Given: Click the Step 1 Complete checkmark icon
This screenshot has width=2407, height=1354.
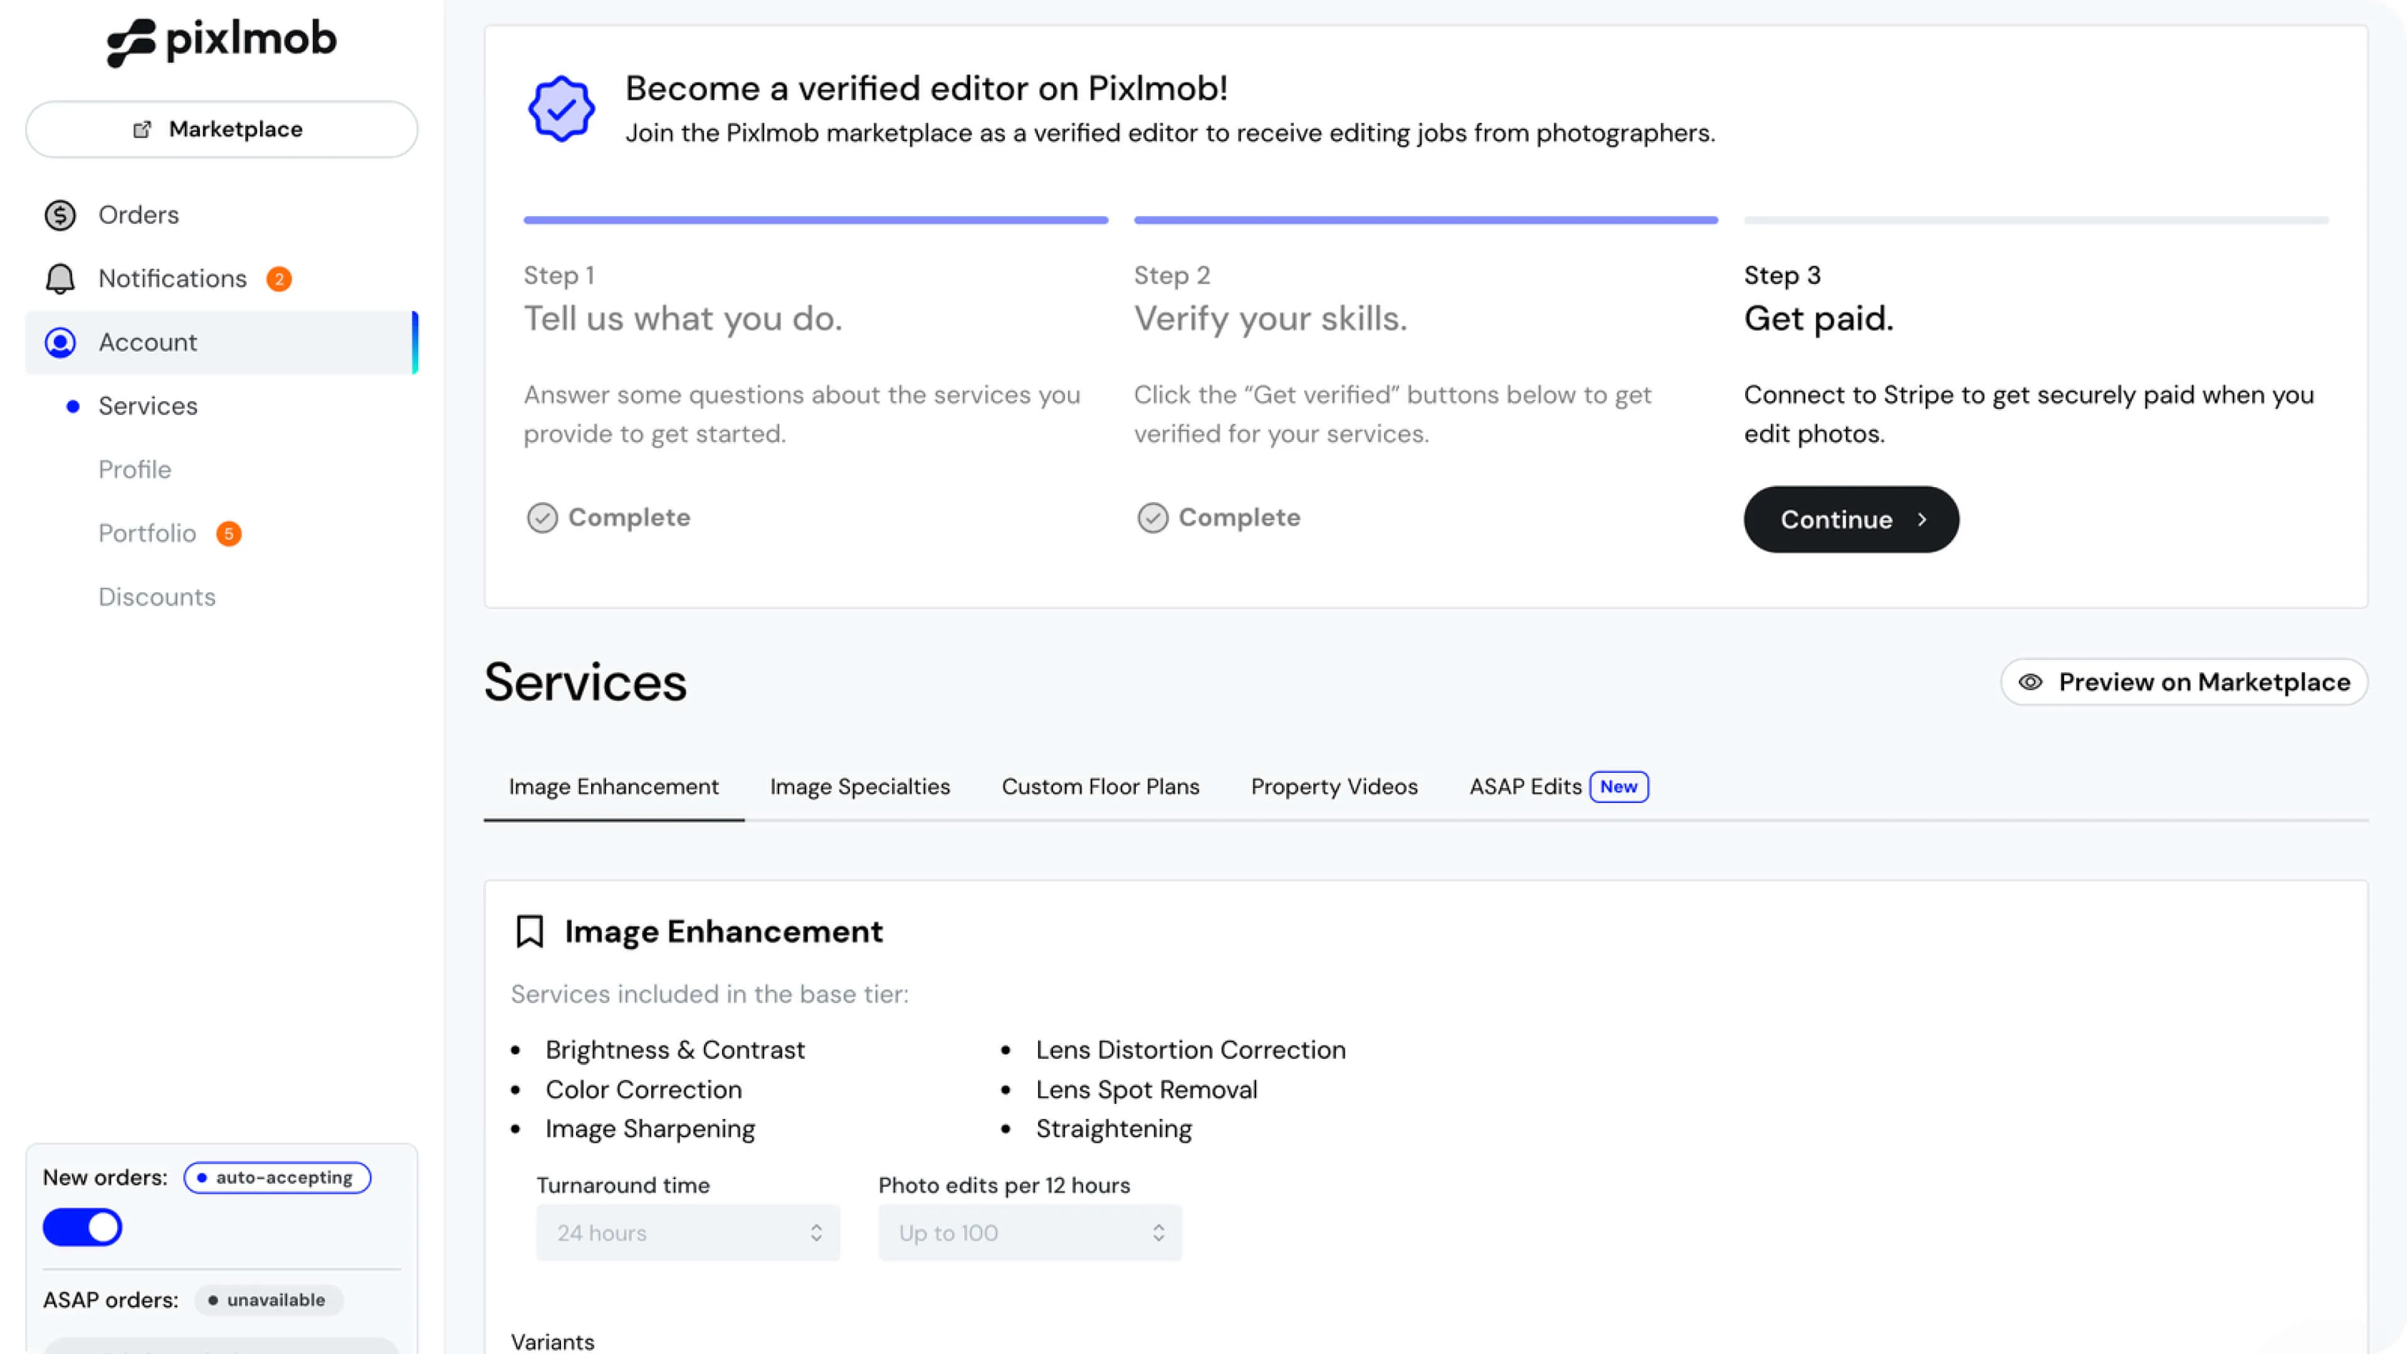Looking at the screenshot, I should pyautogui.click(x=542, y=518).
